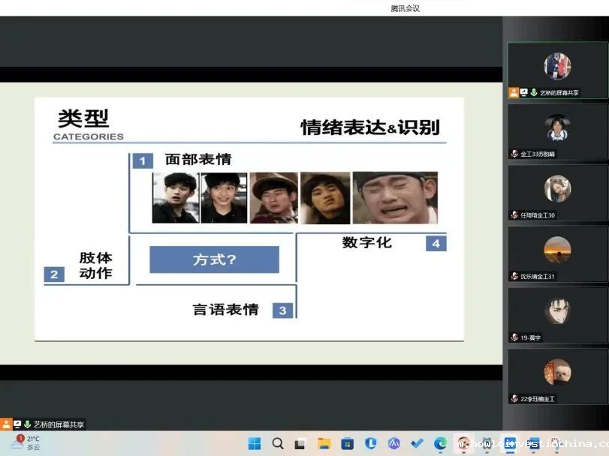This screenshot has height=456, width=609.
Task: Open taskbar Search magnifier icon
Action: click(278, 443)
